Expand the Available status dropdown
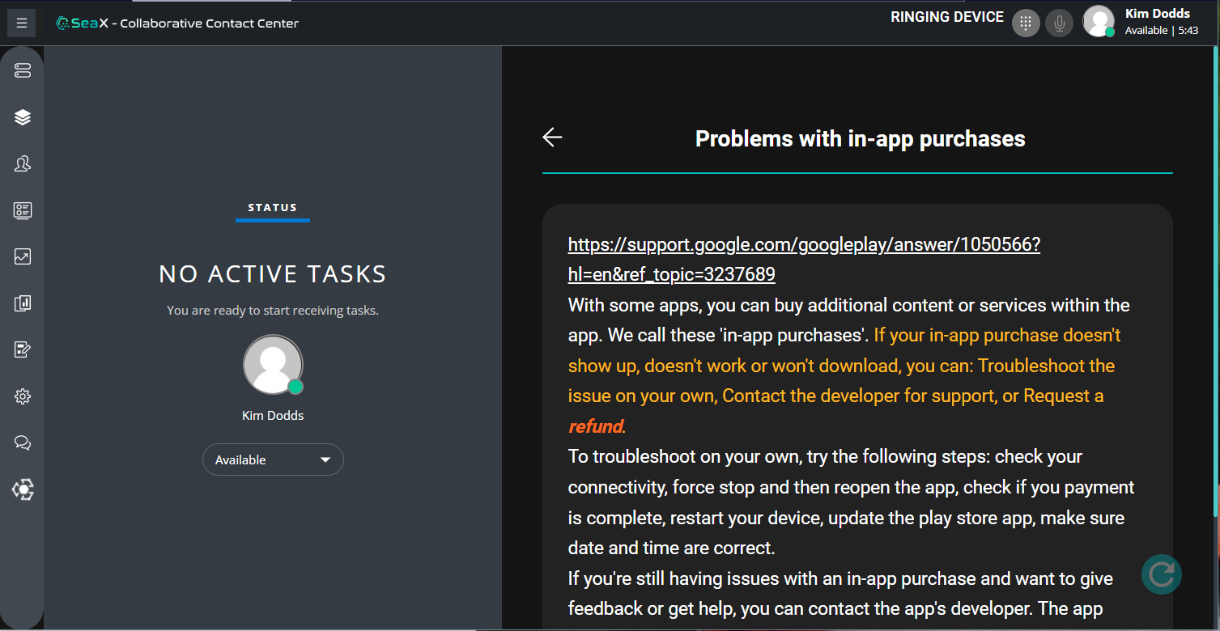1220x631 pixels. (273, 459)
